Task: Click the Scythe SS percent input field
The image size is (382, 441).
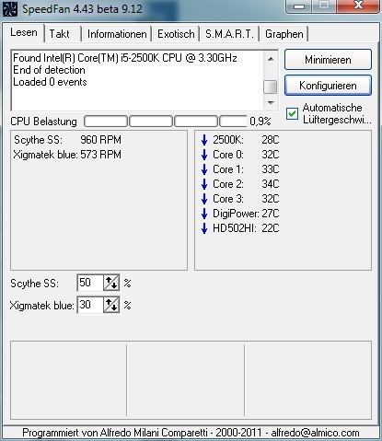Action: click(90, 283)
